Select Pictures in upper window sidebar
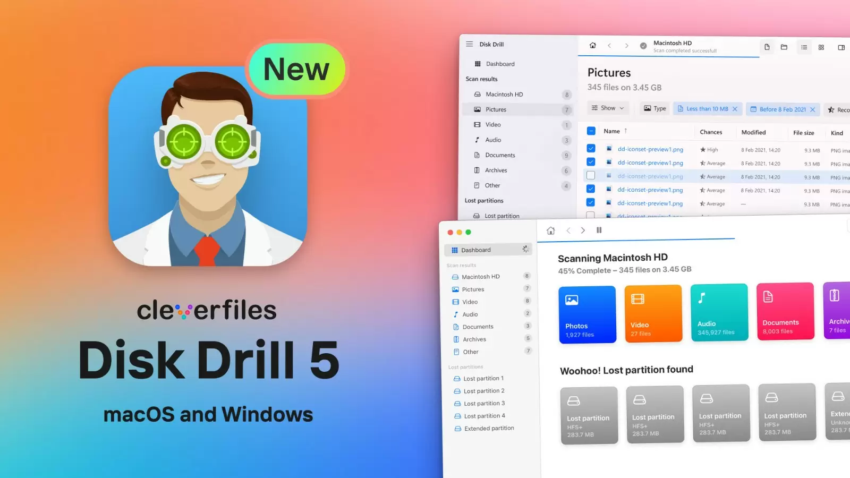 pyautogui.click(x=496, y=109)
